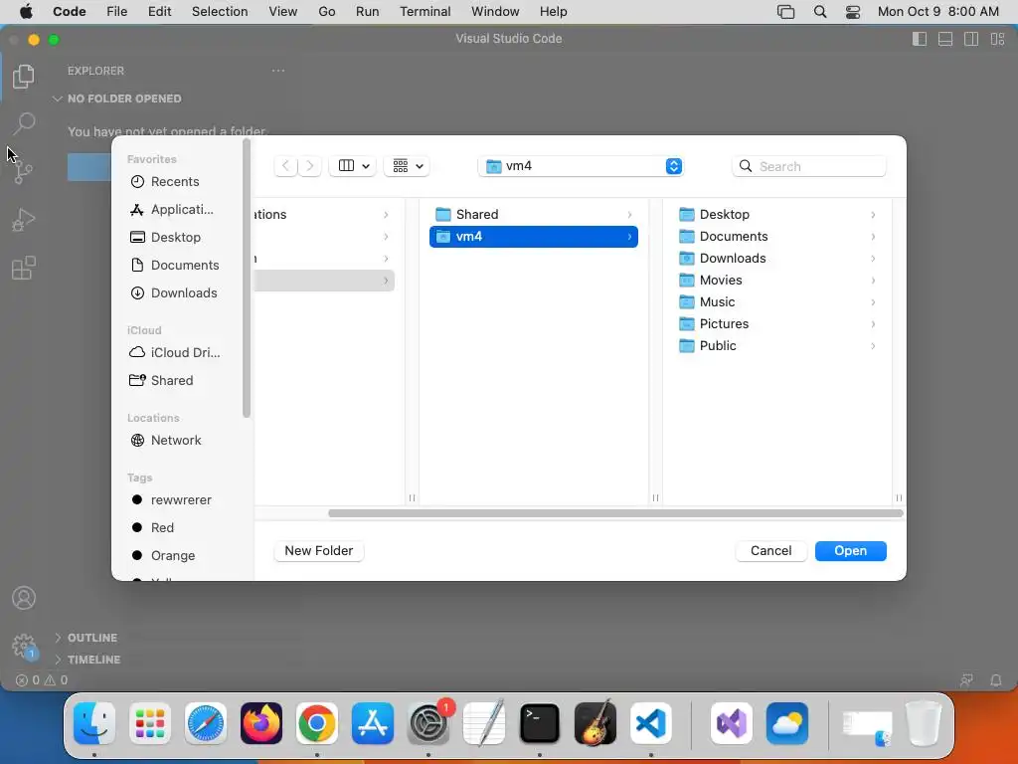Open the Explorer view in activity bar

(24, 76)
